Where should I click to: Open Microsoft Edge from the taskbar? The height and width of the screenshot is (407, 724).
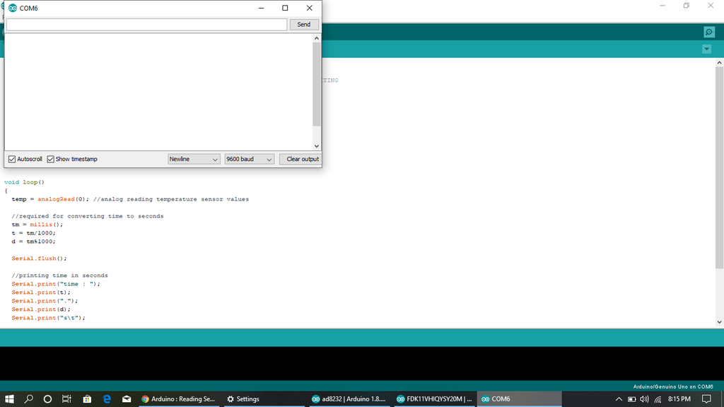[106, 399]
